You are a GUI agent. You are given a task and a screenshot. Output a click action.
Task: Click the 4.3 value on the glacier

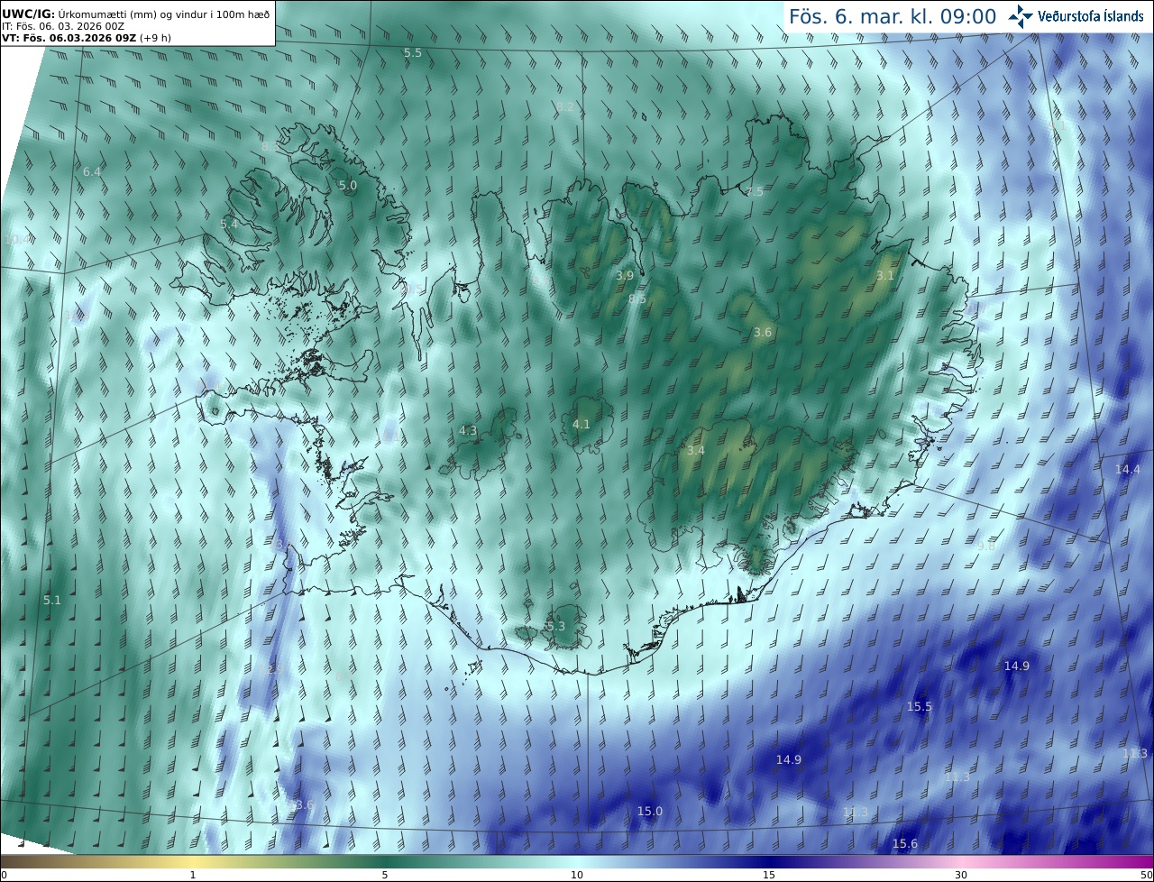(468, 431)
